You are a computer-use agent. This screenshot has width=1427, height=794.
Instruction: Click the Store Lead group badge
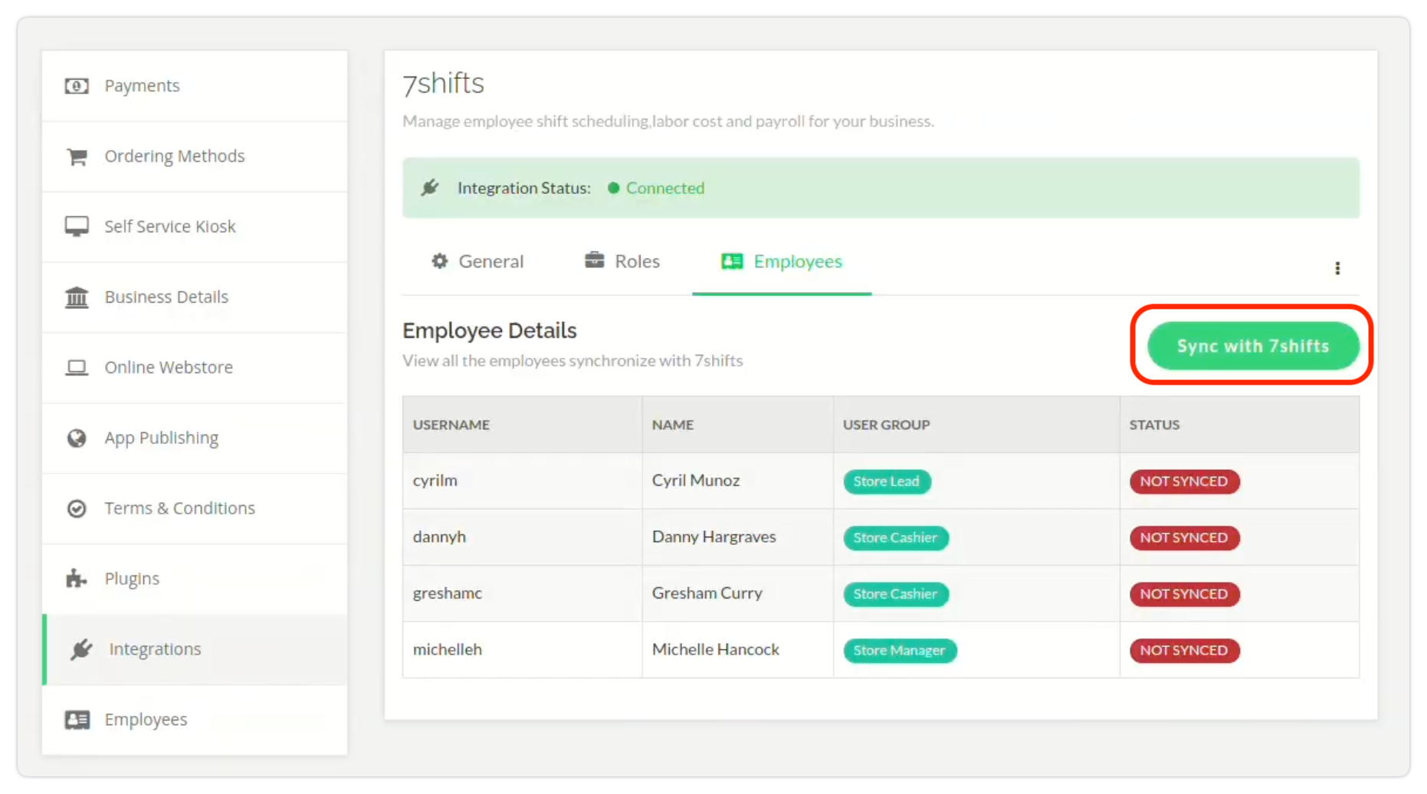(x=887, y=481)
